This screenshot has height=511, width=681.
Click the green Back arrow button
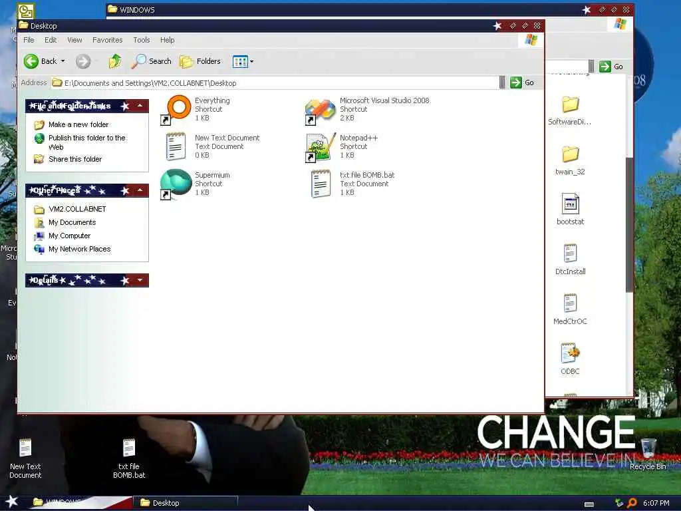(x=31, y=61)
